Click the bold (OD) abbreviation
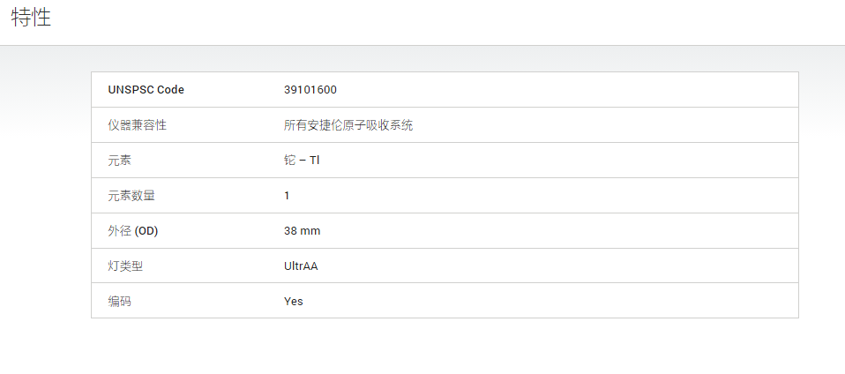Screen dimensions: 845x374 [146, 231]
